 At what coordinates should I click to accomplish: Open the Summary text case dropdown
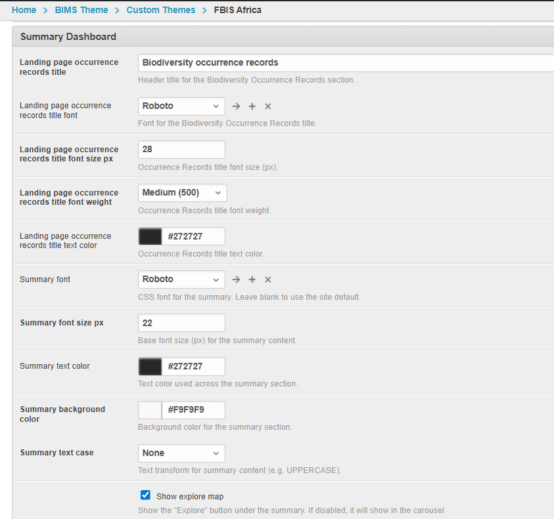click(181, 453)
